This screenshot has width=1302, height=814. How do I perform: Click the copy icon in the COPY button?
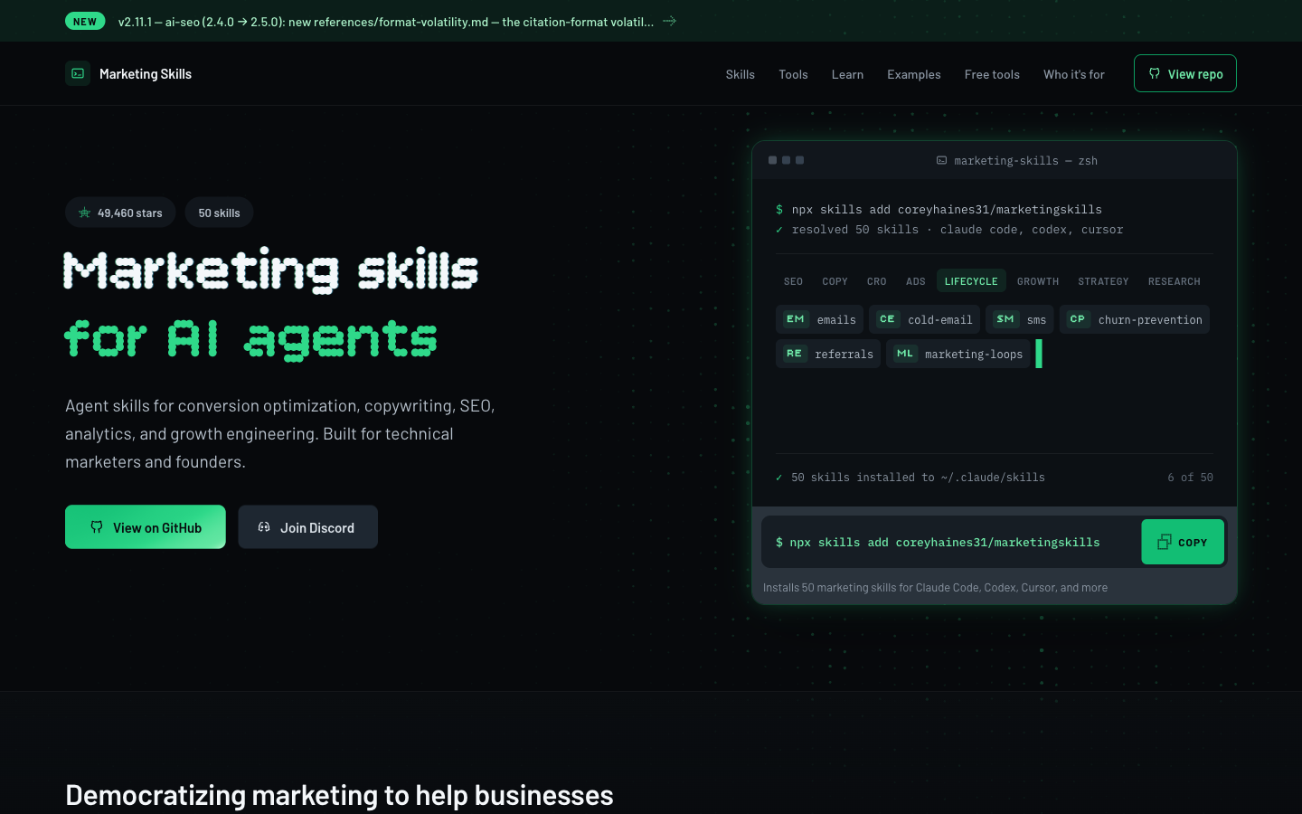[x=1165, y=542]
